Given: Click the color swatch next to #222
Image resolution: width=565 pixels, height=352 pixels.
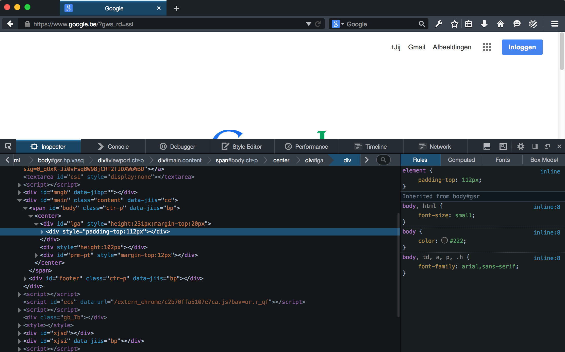Looking at the screenshot, I should click(444, 241).
